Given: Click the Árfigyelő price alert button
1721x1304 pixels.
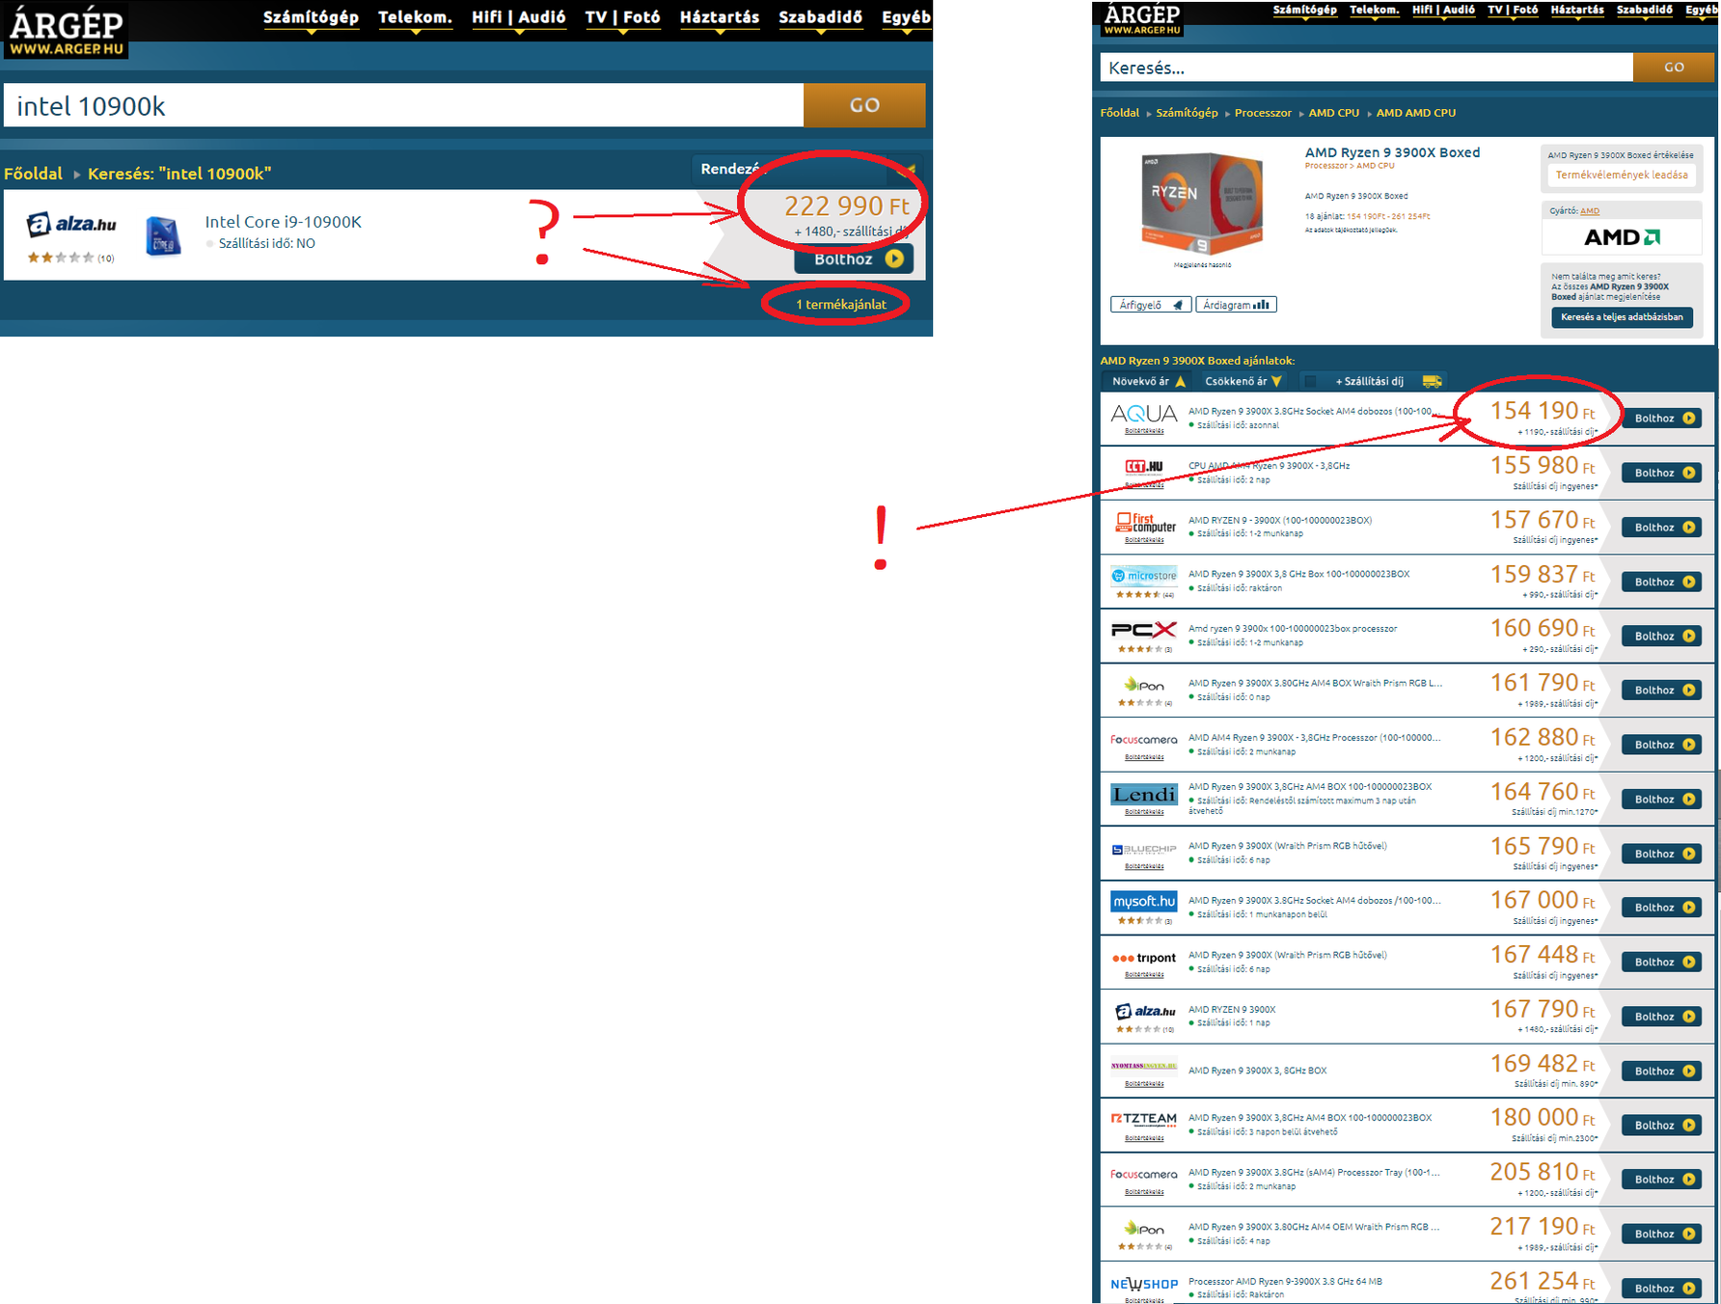Looking at the screenshot, I should [1150, 305].
